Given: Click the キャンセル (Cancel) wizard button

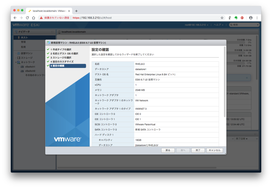Looking at the screenshot, I should [x=215, y=150].
